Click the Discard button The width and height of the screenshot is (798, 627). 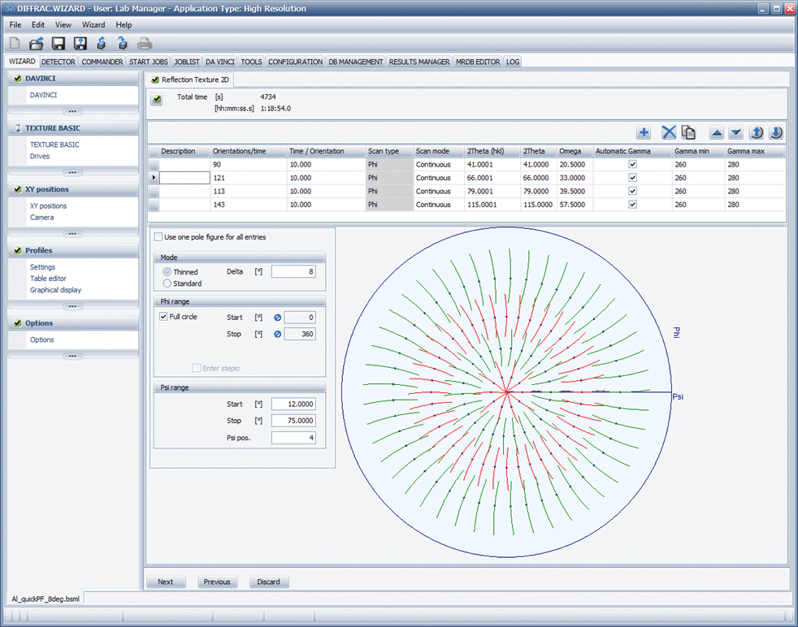click(x=268, y=582)
